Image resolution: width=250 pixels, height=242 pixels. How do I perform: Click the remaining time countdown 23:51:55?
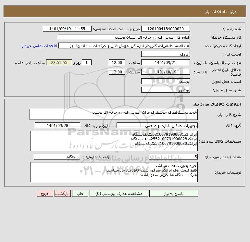pyautogui.click(x=59, y=63)
